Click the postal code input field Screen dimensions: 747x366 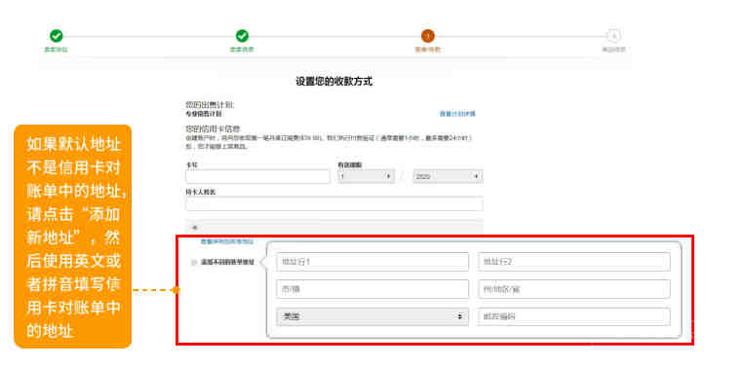pos(574,316)
